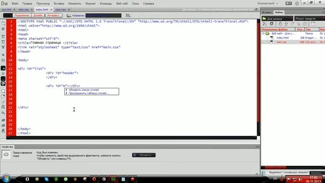
Task: Click the open documents icon in code toolbar
Action: (x=3, y=23)
